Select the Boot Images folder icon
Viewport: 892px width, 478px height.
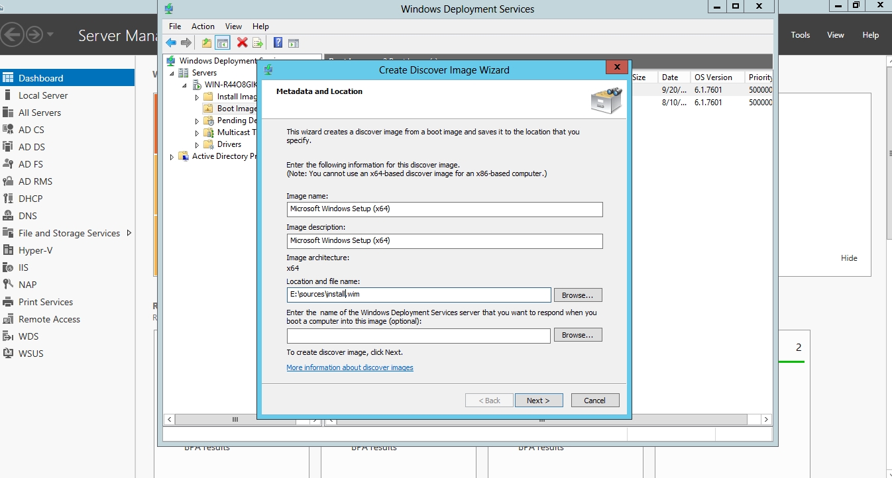[208, 109]
